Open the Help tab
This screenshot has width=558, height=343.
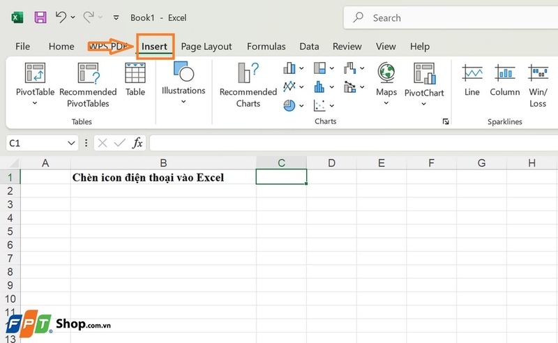coord(420,46)
